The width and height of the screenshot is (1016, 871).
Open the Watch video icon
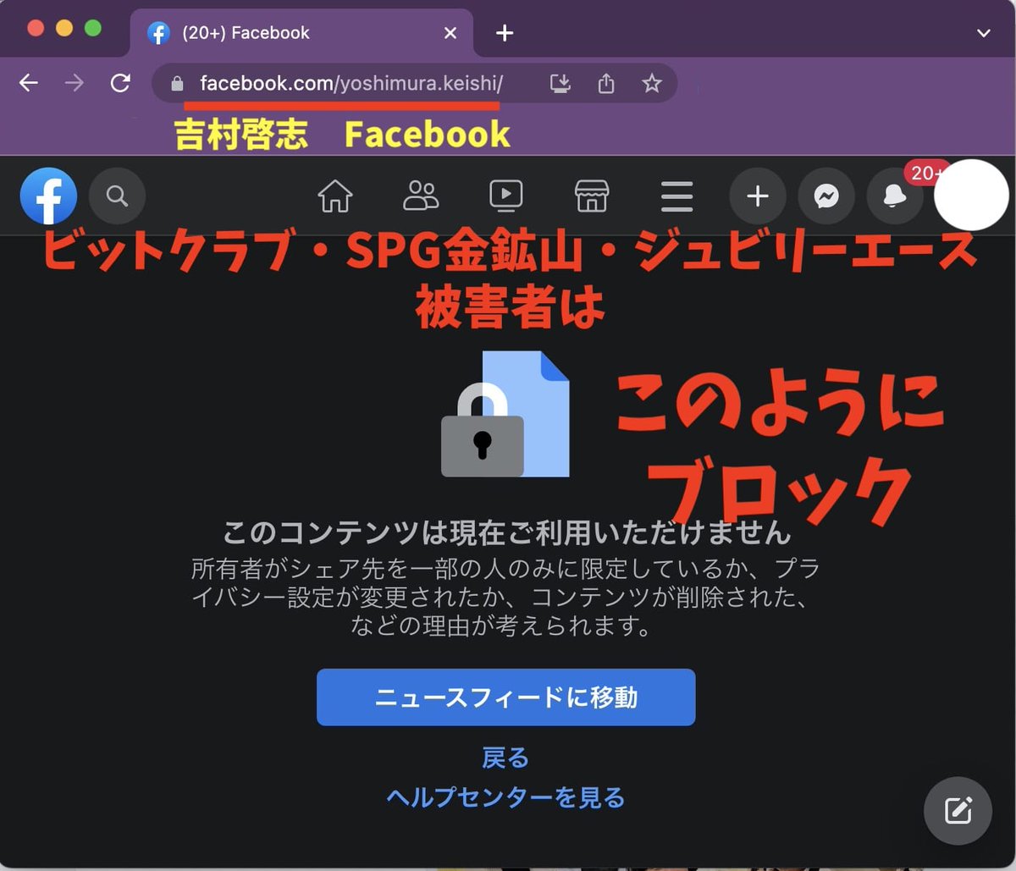(505, 196)
